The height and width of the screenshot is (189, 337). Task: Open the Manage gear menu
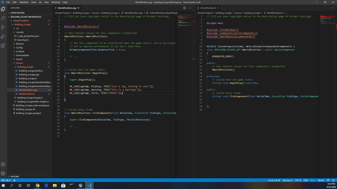3,174
